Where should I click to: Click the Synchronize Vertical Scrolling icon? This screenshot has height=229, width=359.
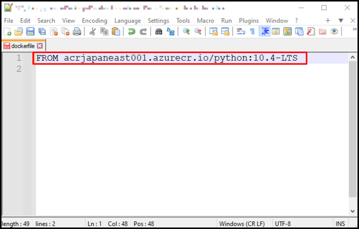[214, 31]
